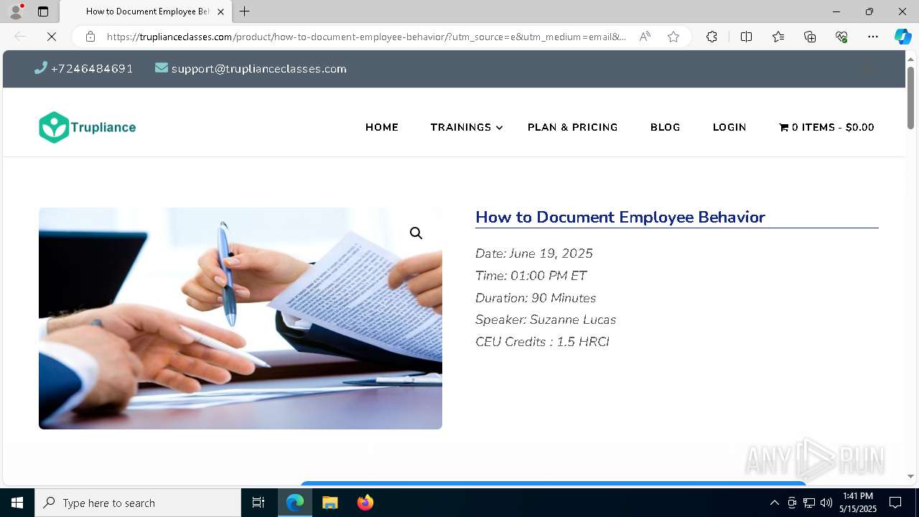Open the taskbar clock and date
Viewport: 919px width, 517px height.
tap(858, 503)
